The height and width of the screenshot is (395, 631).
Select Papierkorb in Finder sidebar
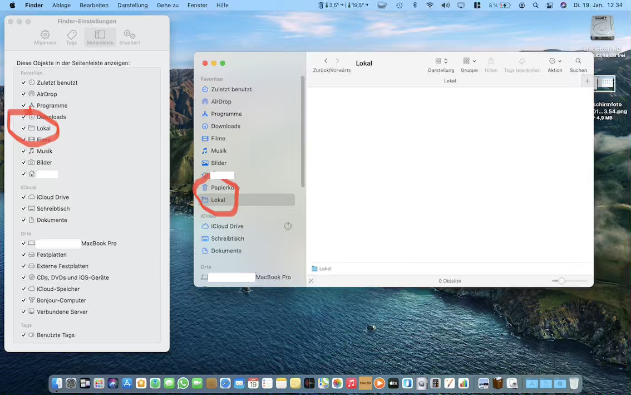pos(225,188)
